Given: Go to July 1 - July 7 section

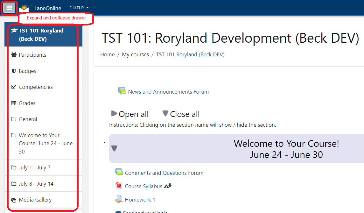Looking at the screenshot, I should tap(34, 167).
